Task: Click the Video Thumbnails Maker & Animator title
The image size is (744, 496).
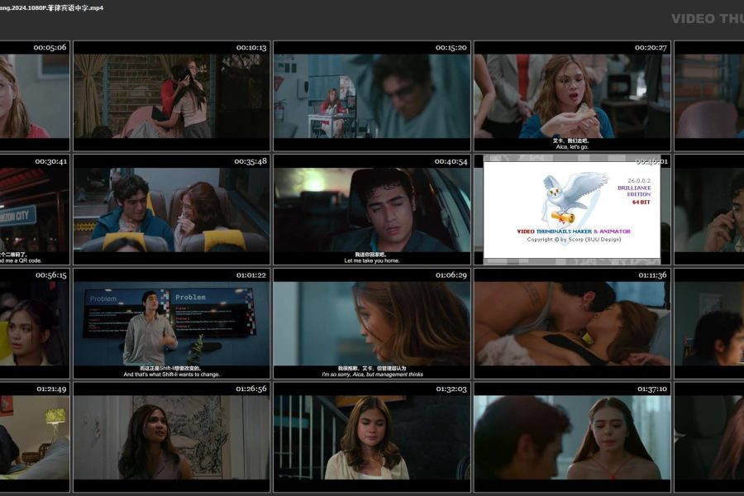Action: tap(573, 231)
